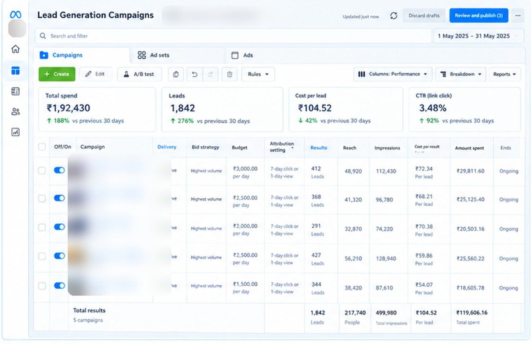
Task: Switch off the campaign that spent ₹20,503.16
Action: point(59,227)
